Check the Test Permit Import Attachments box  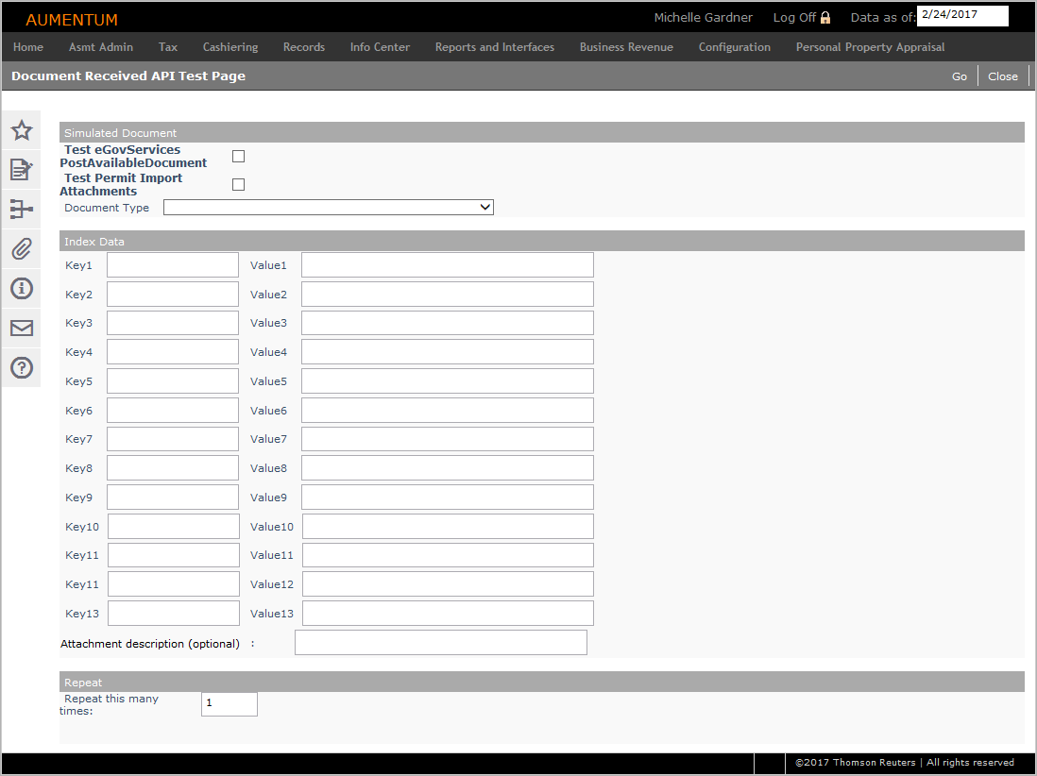tap(238, 185)
